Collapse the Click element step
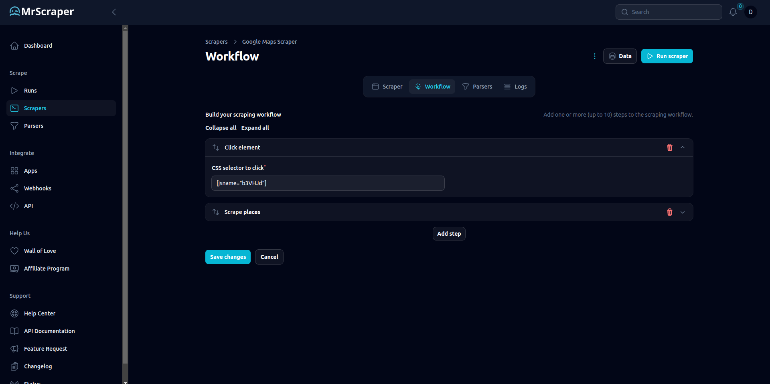The image size is (770, 384). [683, 148]
